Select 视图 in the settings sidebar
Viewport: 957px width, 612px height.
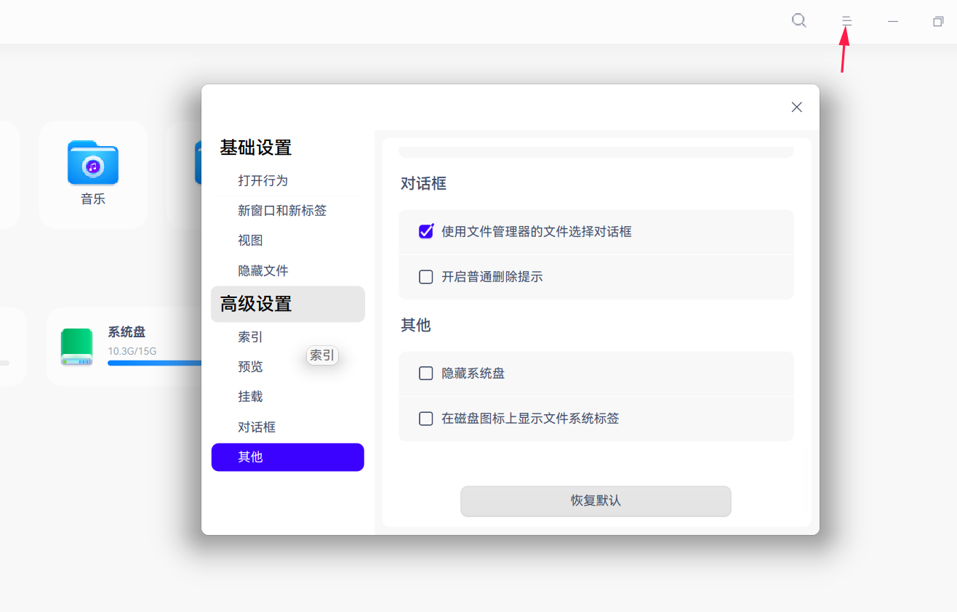click(287, 241)
